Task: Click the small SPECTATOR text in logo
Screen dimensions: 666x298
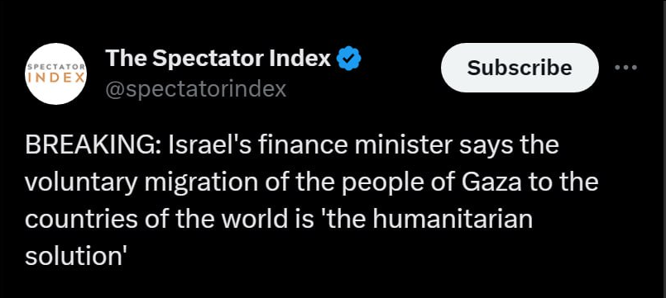Action: pyautogui.click(x=56, y=67)
